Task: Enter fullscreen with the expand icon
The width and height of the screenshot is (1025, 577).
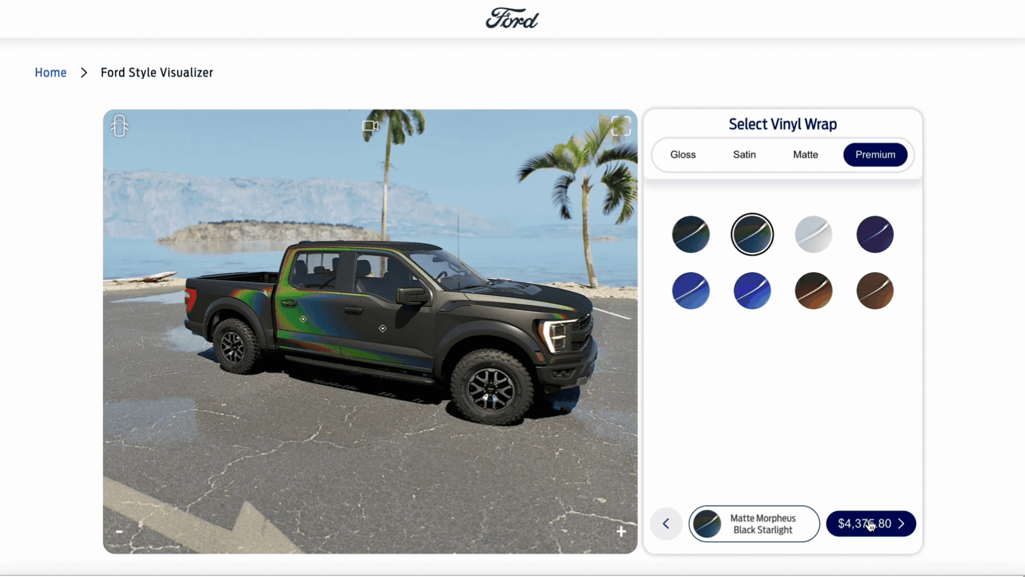Action: coord(621,126)
